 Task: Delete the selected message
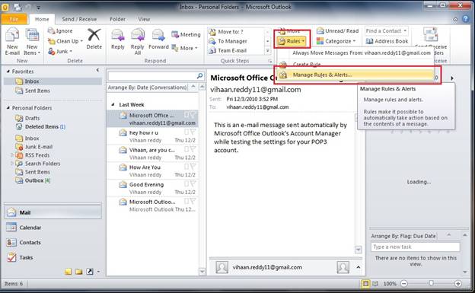click(x=94, y=39)
